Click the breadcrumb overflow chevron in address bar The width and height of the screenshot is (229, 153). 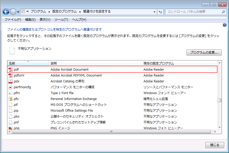point(27,12)
